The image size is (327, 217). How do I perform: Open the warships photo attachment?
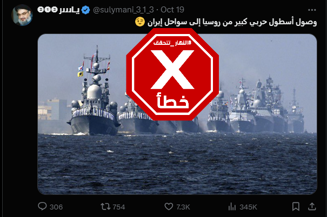[177, 114]
